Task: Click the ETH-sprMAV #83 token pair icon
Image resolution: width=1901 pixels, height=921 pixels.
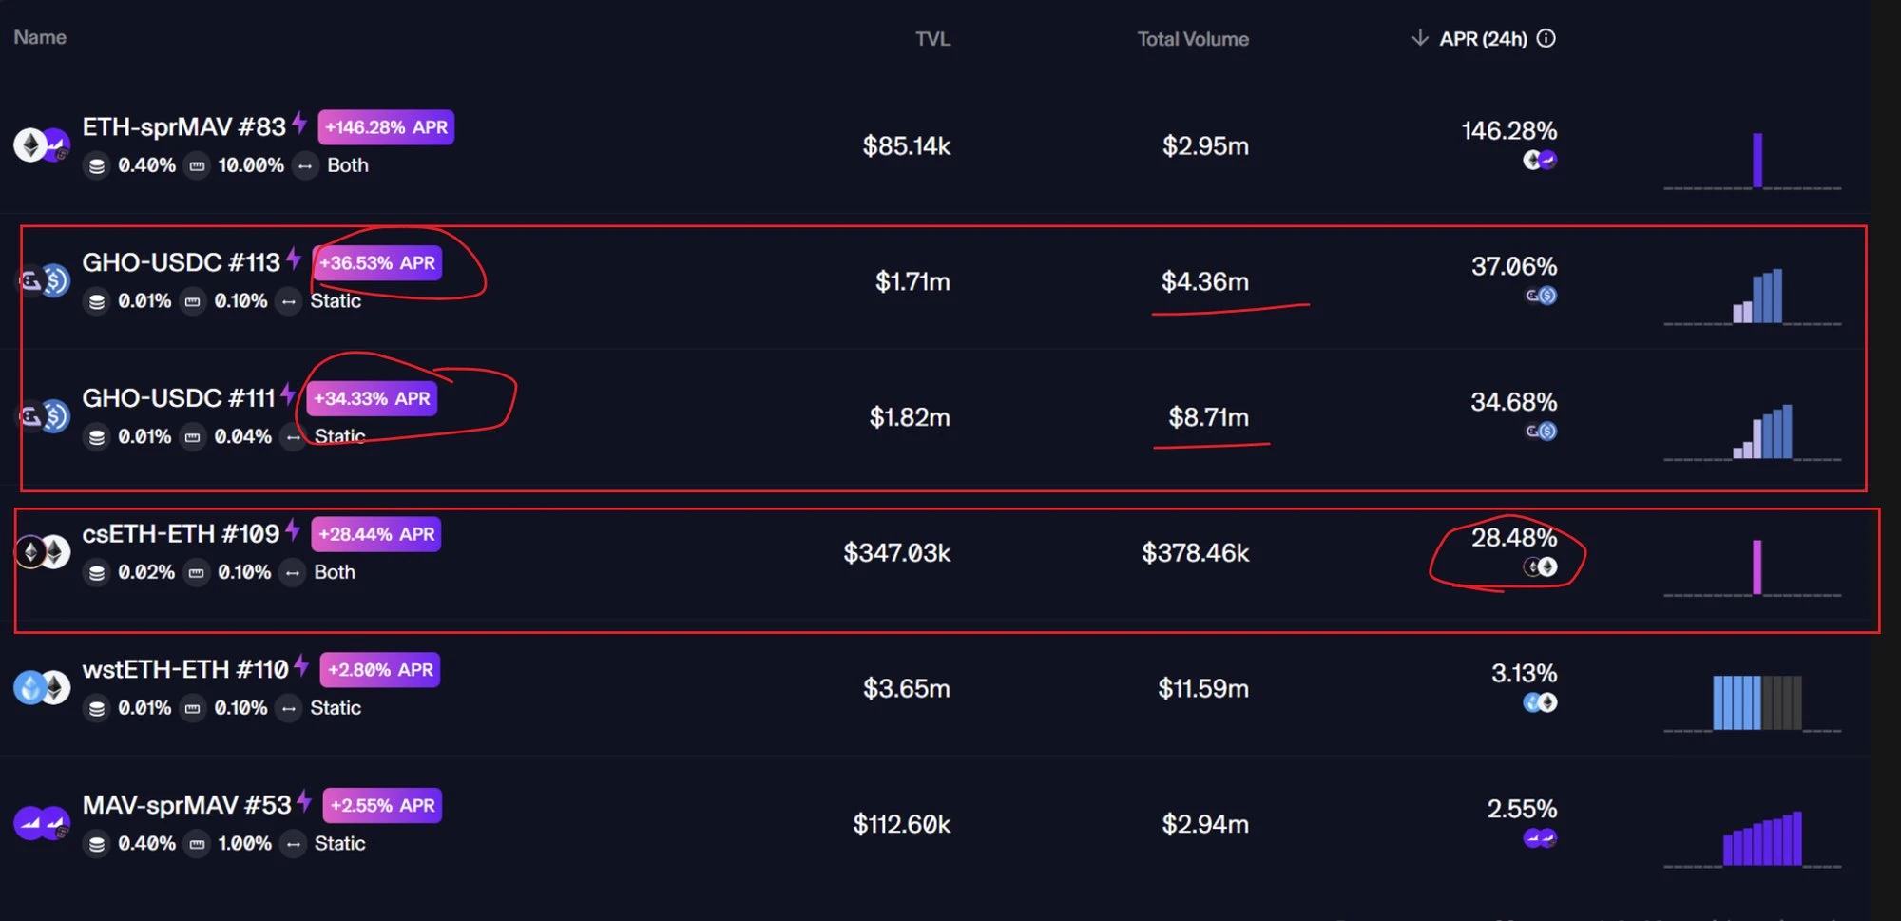Action: pyautogui.click(x=41, y=145)
